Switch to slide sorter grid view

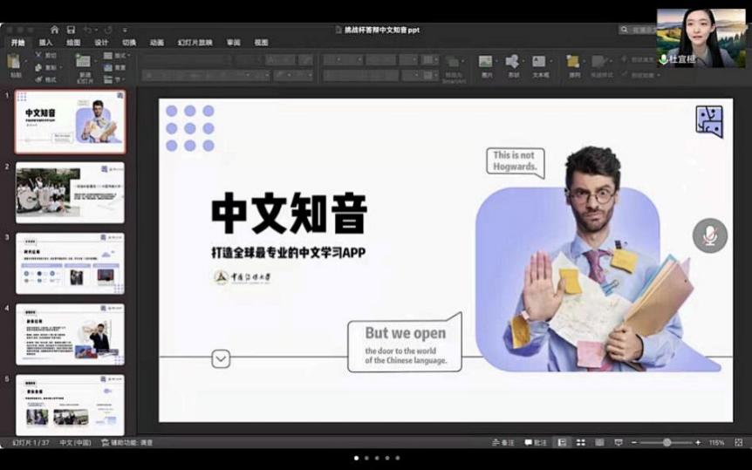coord(580,443)
